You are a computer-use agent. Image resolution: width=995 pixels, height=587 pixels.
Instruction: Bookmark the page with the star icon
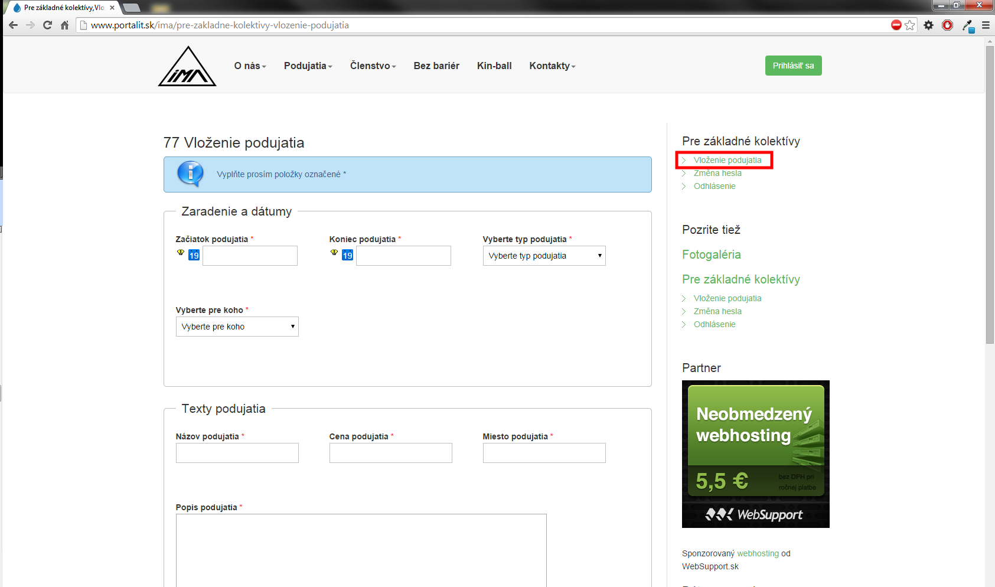click(910, 25)
